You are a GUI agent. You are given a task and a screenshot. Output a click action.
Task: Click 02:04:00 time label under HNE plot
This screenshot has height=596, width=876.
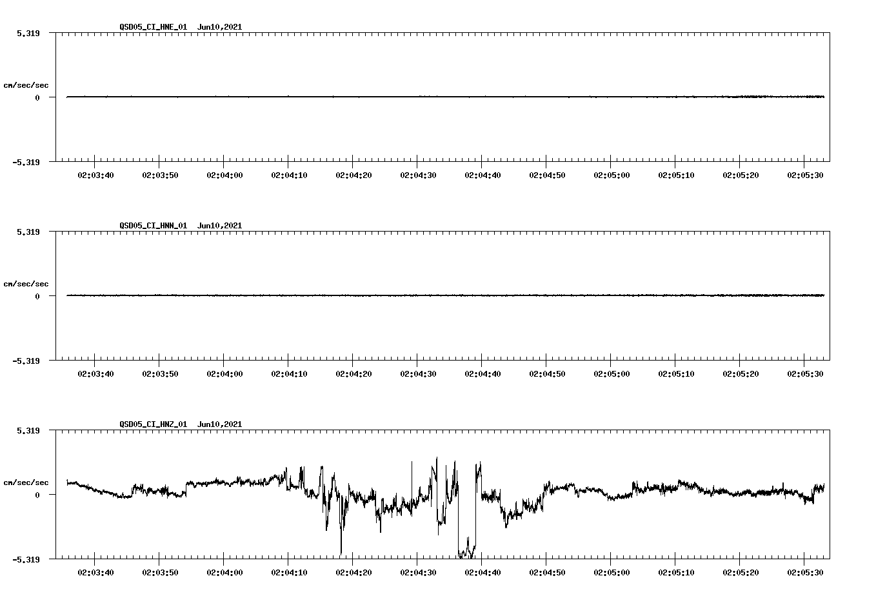[x=224, y=175]
